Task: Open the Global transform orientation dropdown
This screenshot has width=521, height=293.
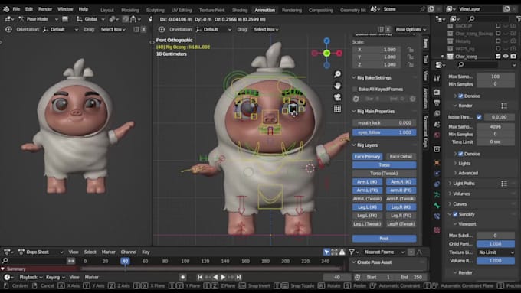Action: [90, 19]
